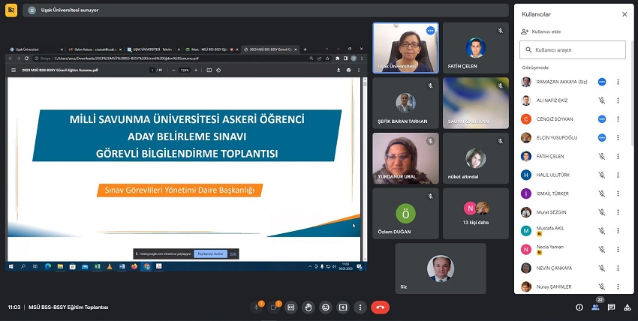Select the '13 kişi daha' participants tile
The image size is (638, 321).
point(475,213)
